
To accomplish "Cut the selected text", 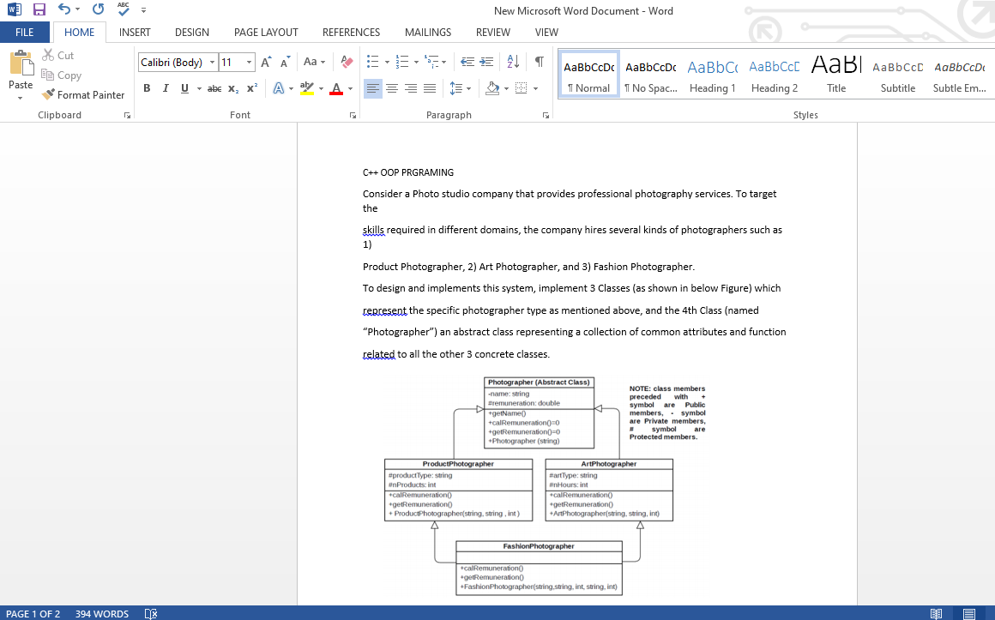I will point(57,55).
